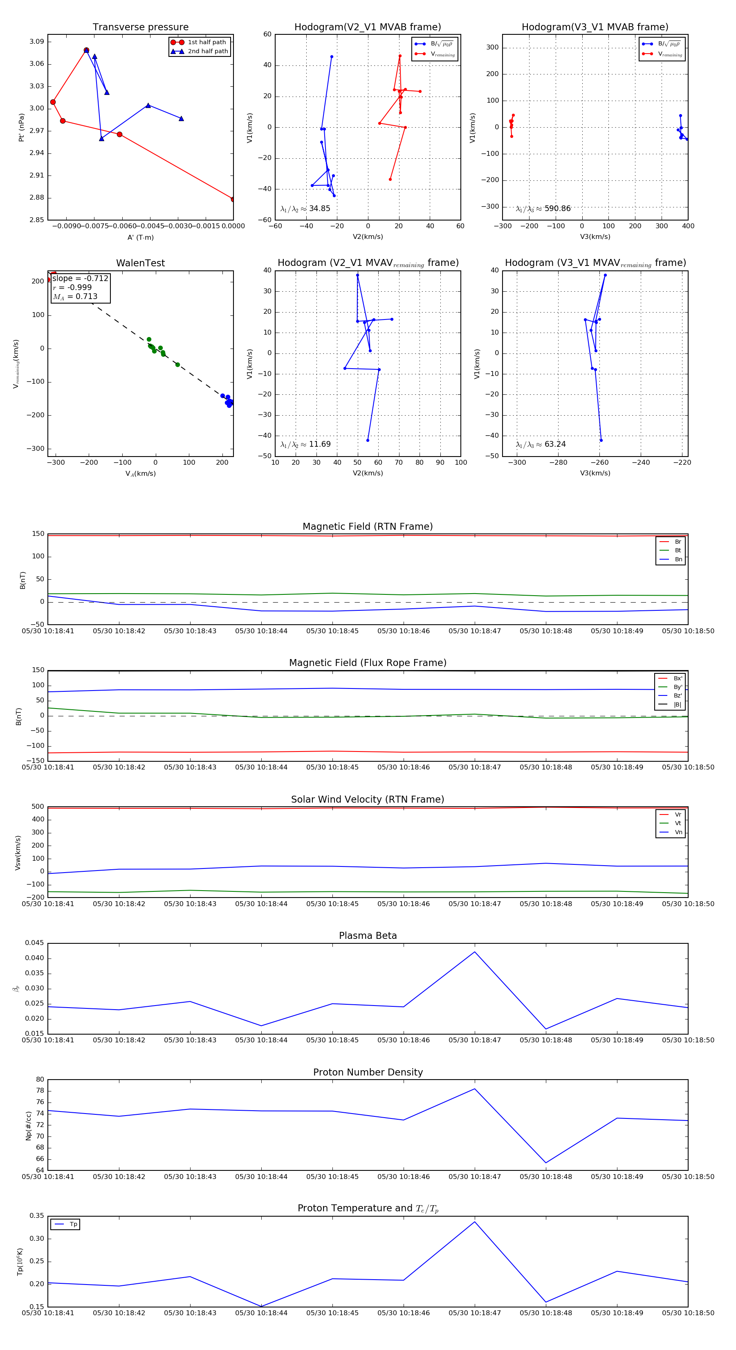
Task: Select the 'Vn' legend entry
Action: click(x=671, y=832)
